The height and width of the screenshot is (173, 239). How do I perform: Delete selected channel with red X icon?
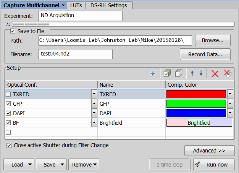(215, 74)
